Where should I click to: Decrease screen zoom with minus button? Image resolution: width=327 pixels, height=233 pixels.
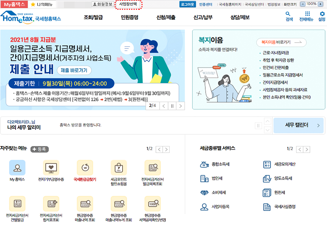coord(303,4)
